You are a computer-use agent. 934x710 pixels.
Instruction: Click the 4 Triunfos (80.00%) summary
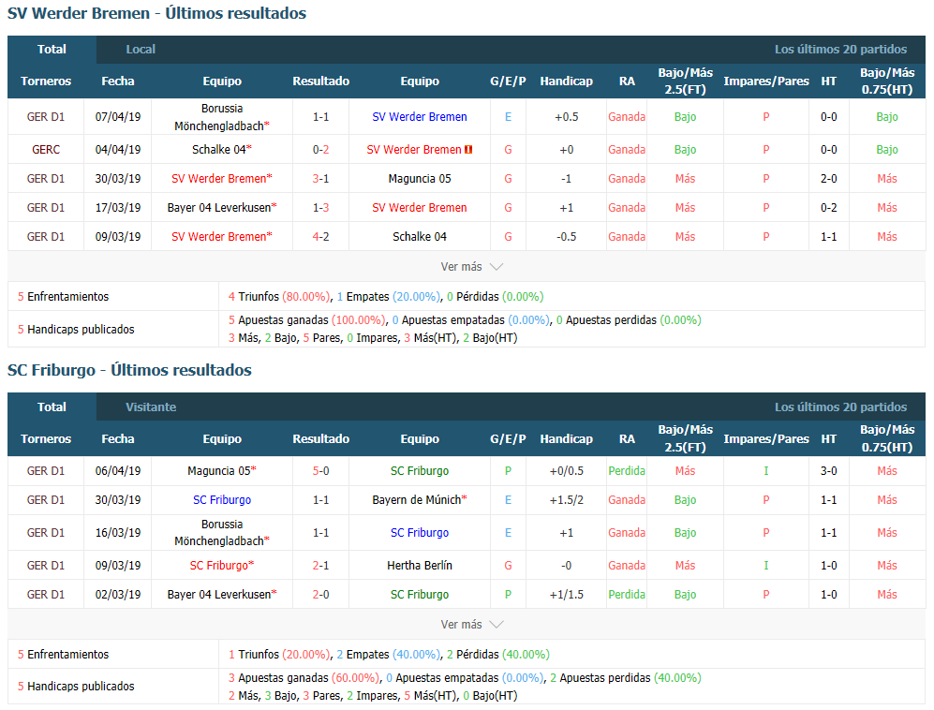click(279, 297)
